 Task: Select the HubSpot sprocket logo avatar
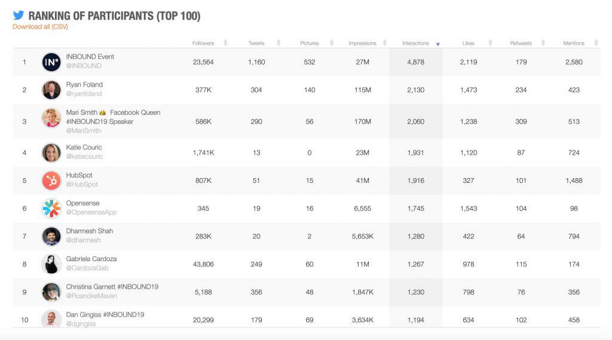tap(51, 180)
